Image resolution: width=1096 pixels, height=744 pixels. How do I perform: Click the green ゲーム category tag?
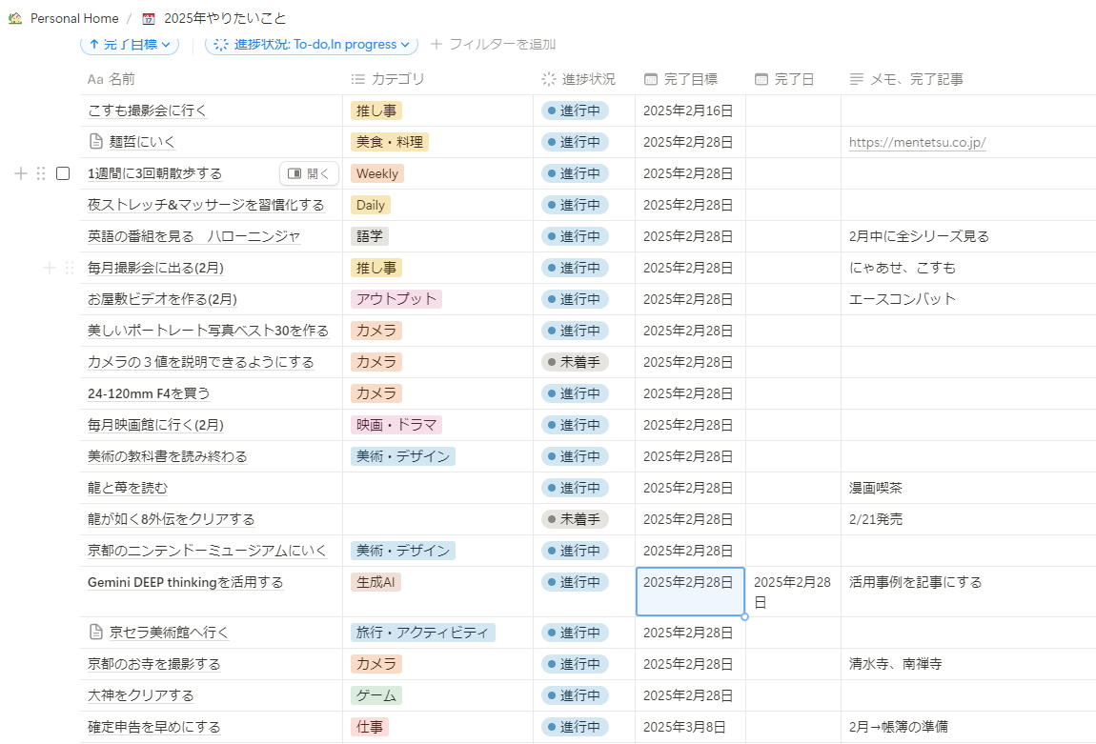(375, 695)
